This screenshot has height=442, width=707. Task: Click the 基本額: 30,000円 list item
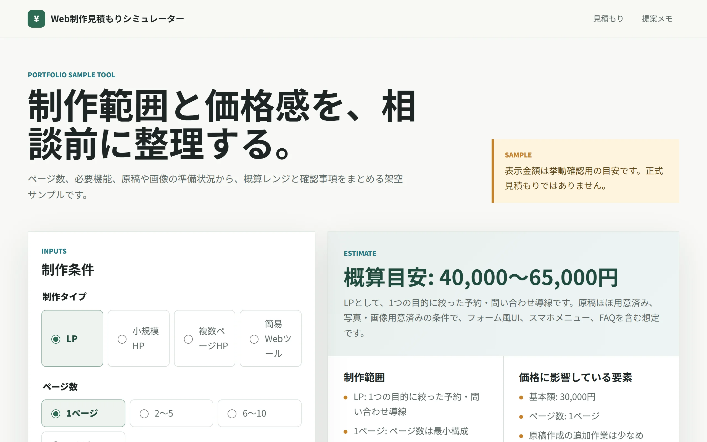tap(562, 397)
